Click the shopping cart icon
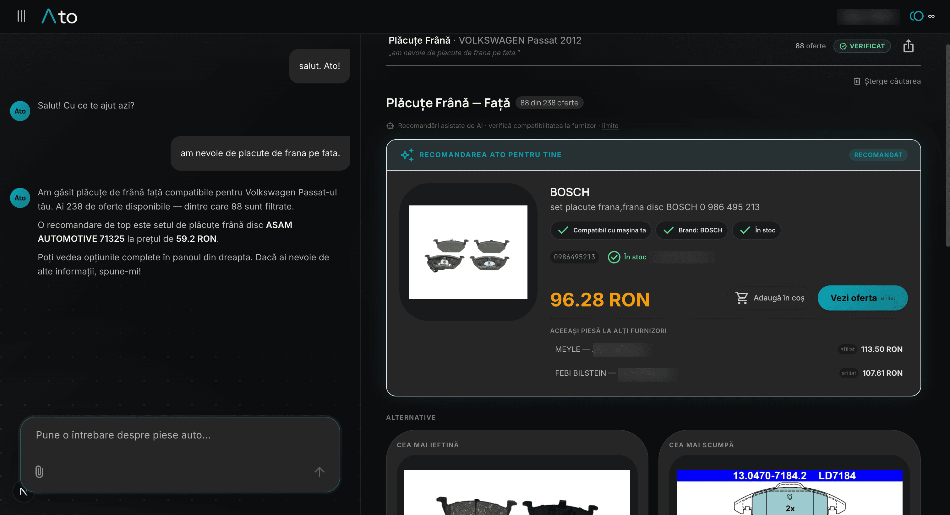This screenshot has width=950, height=515. coord(742,298)
